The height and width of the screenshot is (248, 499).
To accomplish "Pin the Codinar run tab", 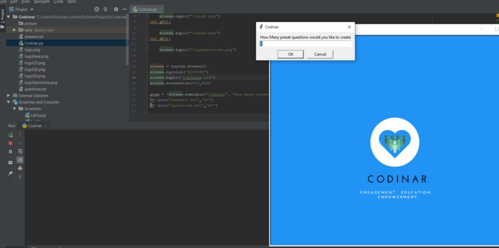I will (11, 173).
